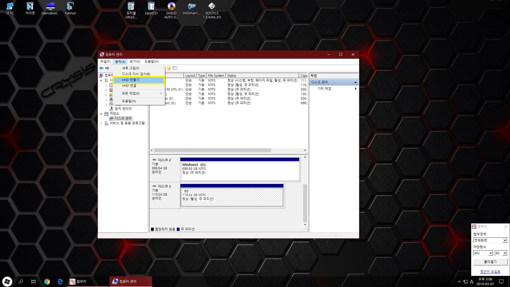510x287 pixels.
Task: Choose 디스크 다시 검사(R) from the menu
Action: point(139,74)
